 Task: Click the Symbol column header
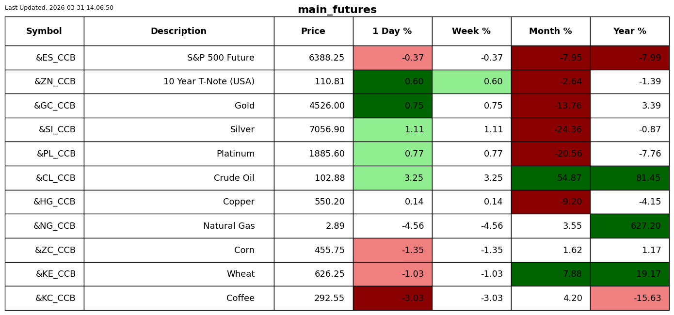coord(44,31)
